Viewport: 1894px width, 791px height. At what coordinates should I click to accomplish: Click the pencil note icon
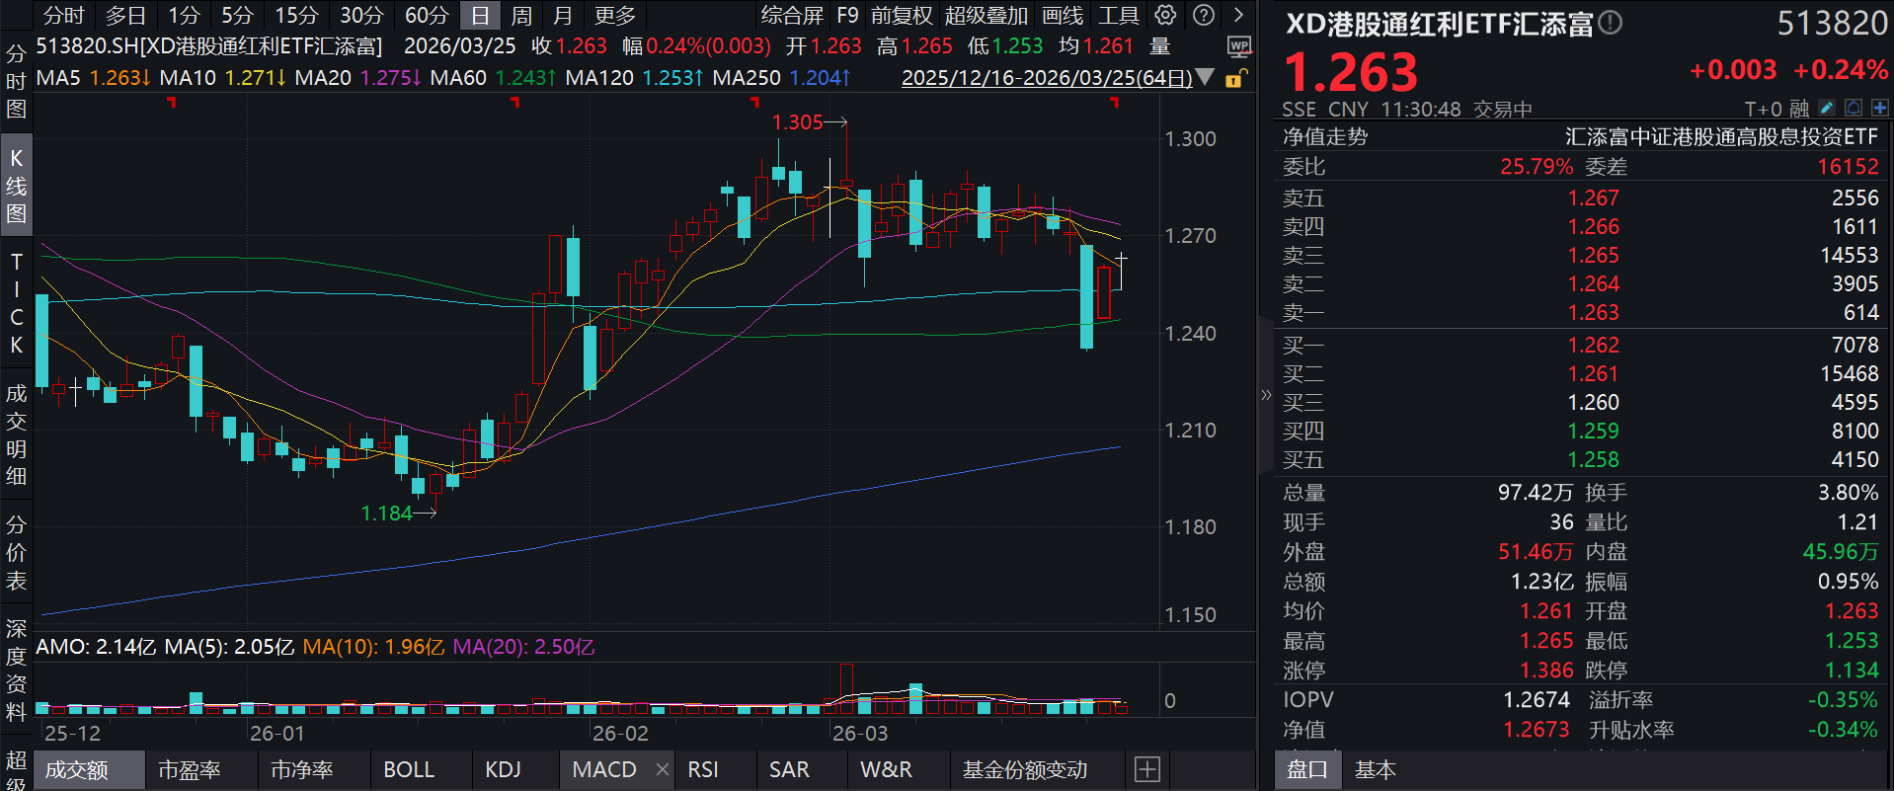[x=1827, y=108]
